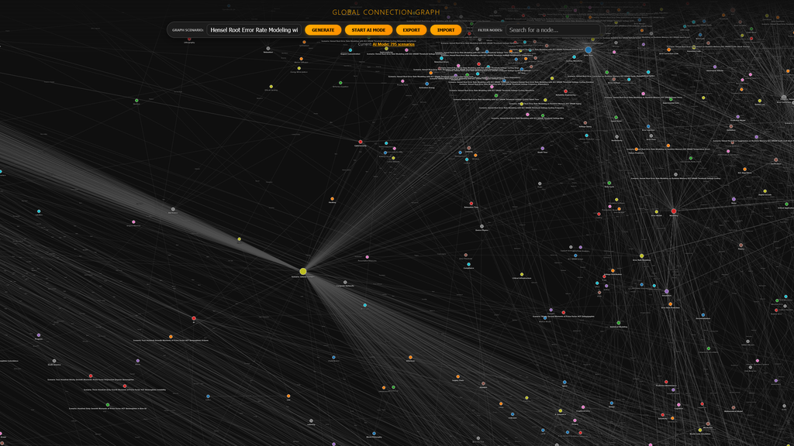
Task: Select the yellow Digital Circuits node
Action: [765, 190]
